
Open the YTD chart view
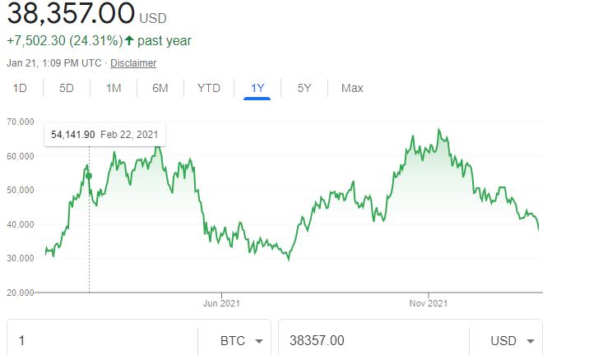click(209, 88)
